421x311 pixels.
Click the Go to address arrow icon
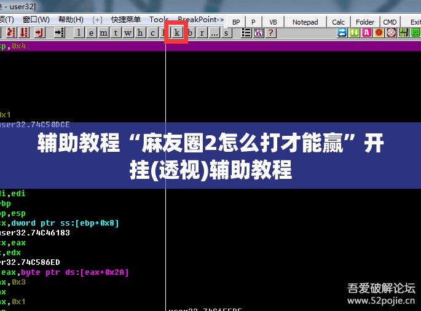(x=59, y=33)
